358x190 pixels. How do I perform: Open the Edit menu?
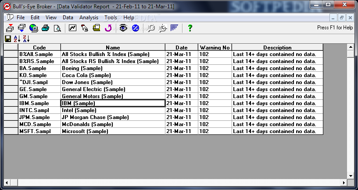coord(35,18)
